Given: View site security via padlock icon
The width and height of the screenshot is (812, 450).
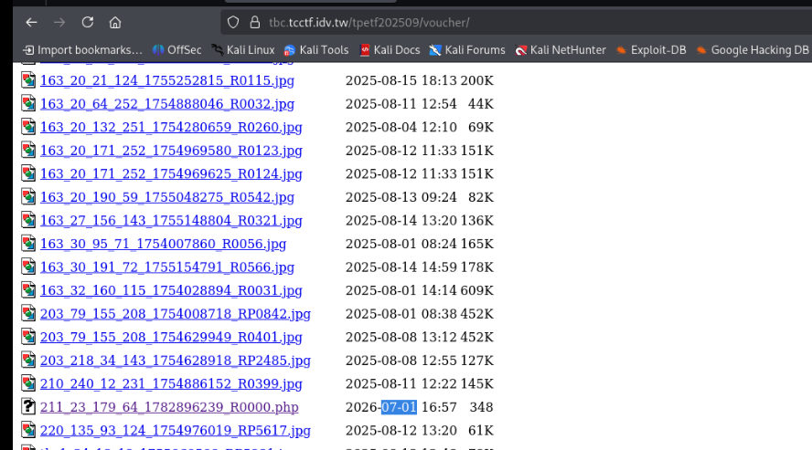Looking at the screenshot, I should pos(254,22).
